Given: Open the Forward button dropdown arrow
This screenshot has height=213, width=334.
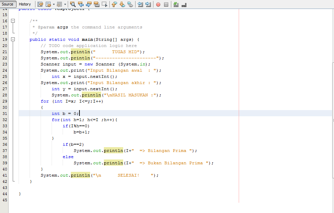Looking at the screenshot, I should click(65, 4).
